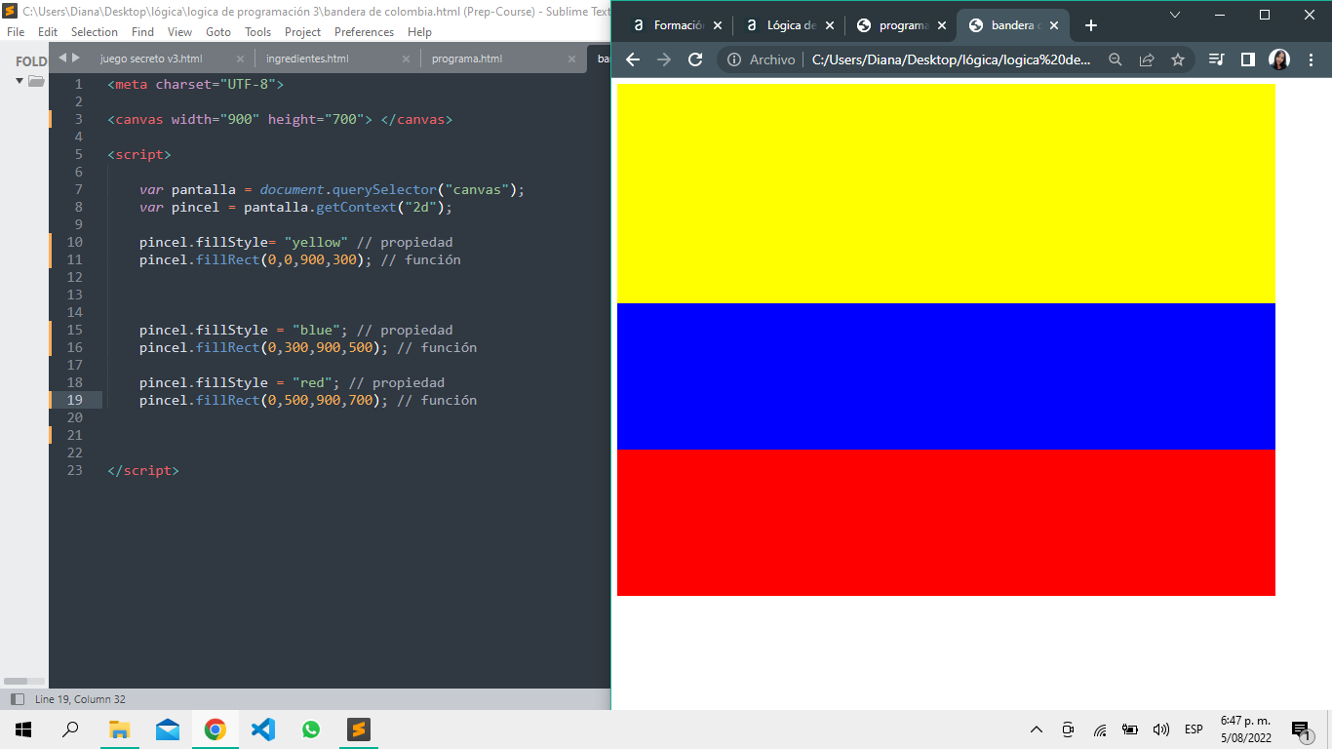The height and width of the screenshot is (749, 1332).
Task: Switch to ingredientes.html tab
Action: (307, 59)
